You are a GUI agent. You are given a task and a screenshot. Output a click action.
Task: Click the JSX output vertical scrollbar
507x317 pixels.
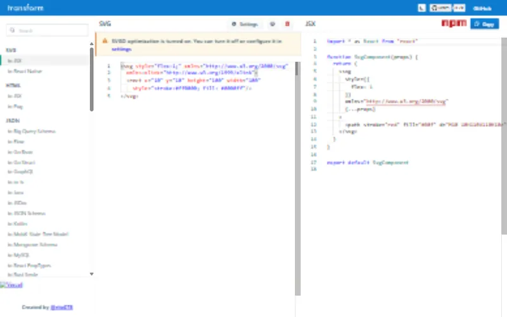(504, 136)
